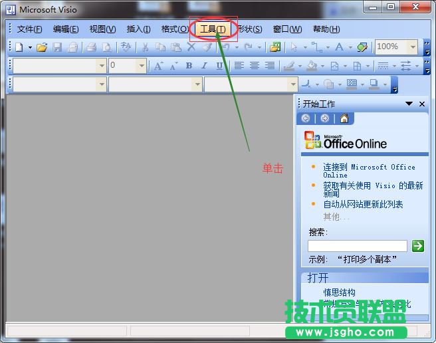The image size is (436, 343).
Task: Expand the font size dropdown
Action: tap(142, 66)
